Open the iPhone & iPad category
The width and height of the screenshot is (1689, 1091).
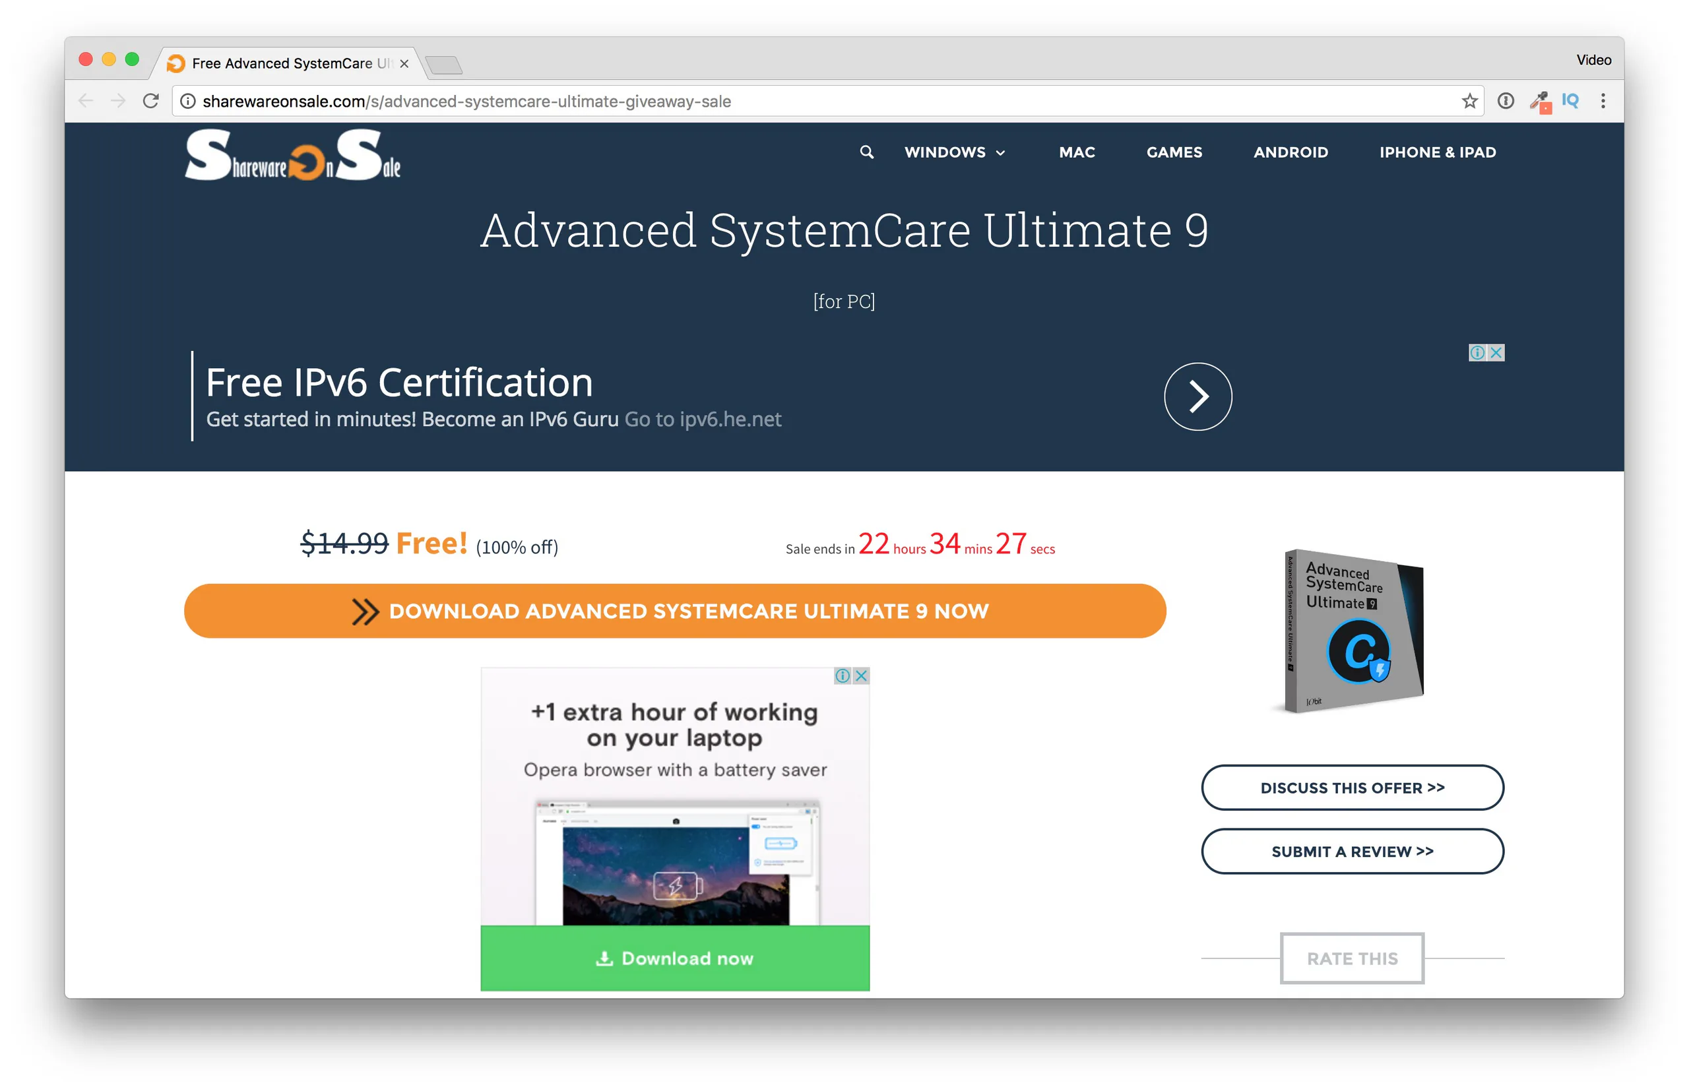pos(1438,152)
